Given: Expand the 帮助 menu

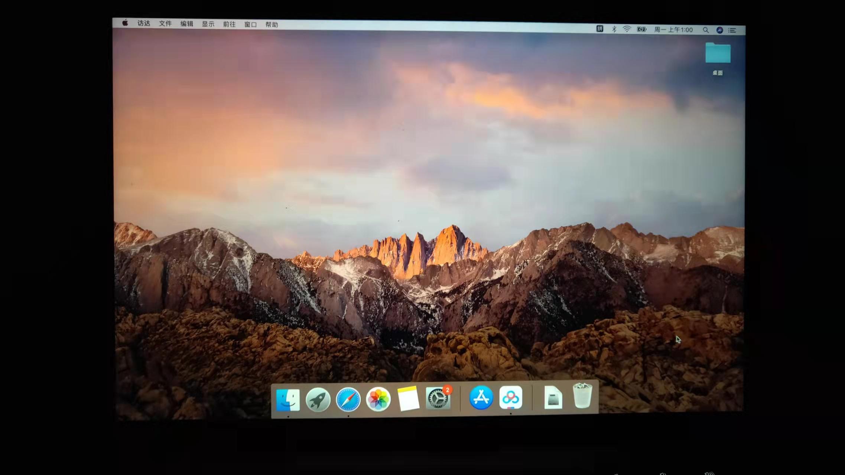Looking at the screenshot, I should [x=271, y=25].
